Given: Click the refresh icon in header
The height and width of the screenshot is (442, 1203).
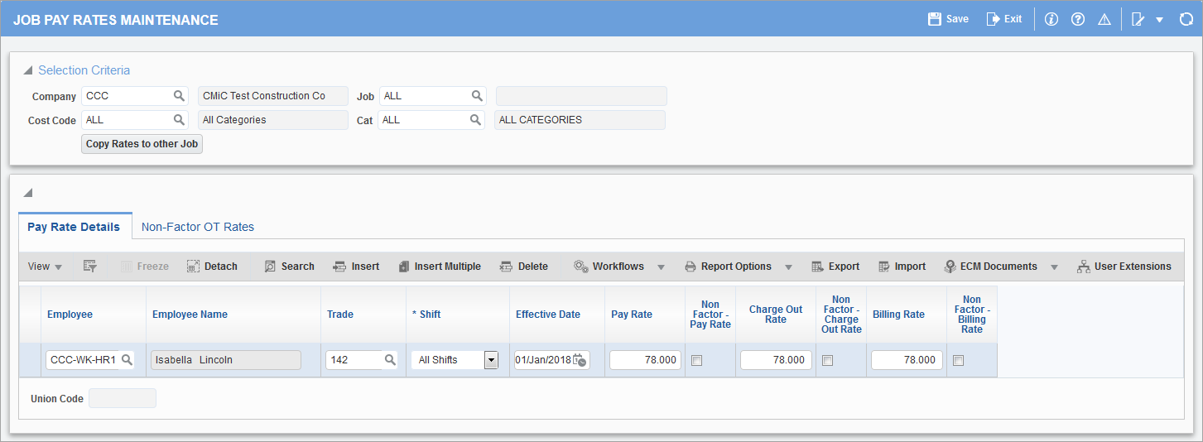Looking at the screenshot, I should click(1186, 19).
